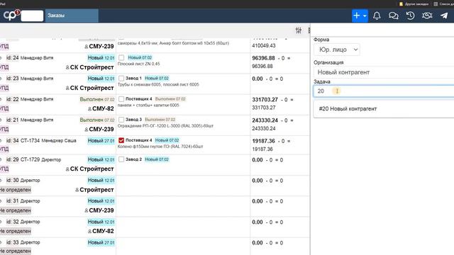Image resolution: width=454 pixels, height=255 pixels.
Task: Open the notifications bell
Action: [x=377, y=16]
